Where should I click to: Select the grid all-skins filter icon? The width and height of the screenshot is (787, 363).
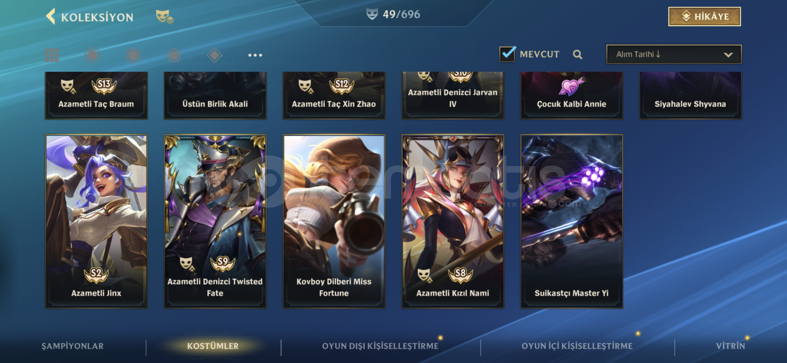point(52,55)
